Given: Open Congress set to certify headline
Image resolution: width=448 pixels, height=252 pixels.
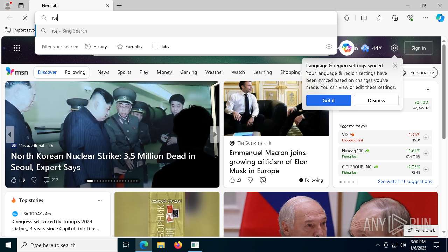Looking at the screenshot, I should pos(56,225).
